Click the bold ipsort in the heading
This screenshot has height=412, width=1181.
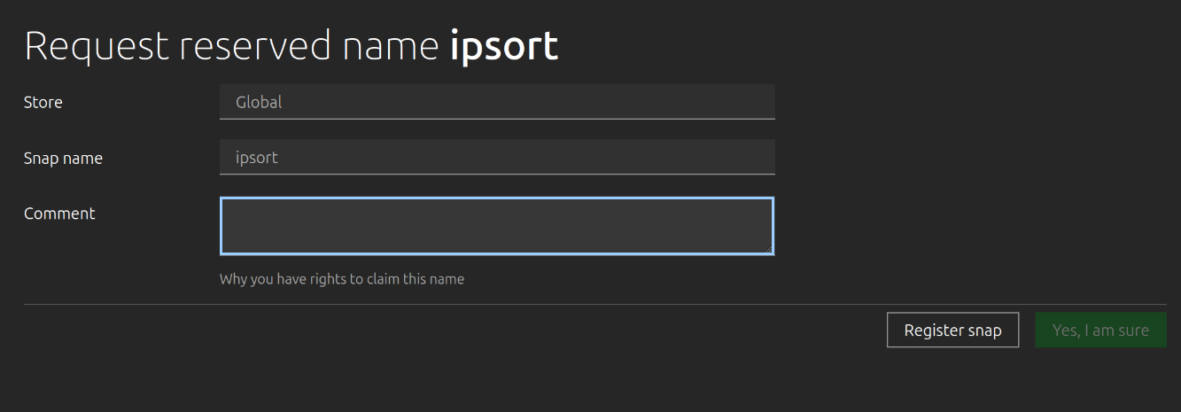coord(504,46)
